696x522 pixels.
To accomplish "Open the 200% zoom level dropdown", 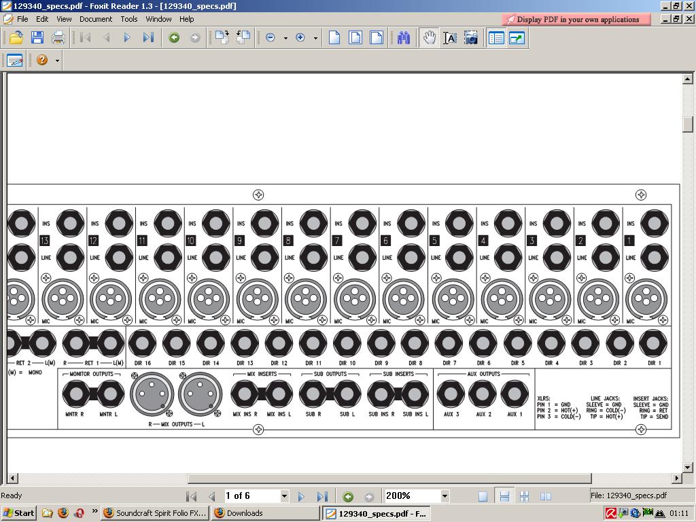I will (x=445, y=495).
